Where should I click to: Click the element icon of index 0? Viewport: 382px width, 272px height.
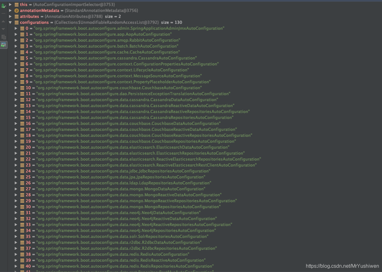[x=22, y=28]
